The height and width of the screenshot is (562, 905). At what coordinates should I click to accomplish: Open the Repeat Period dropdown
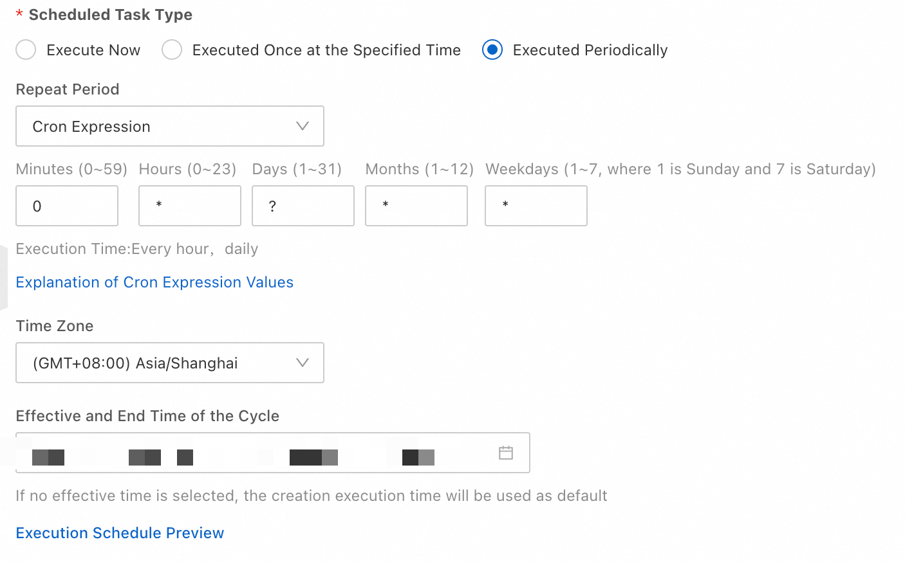coord(169,126)
